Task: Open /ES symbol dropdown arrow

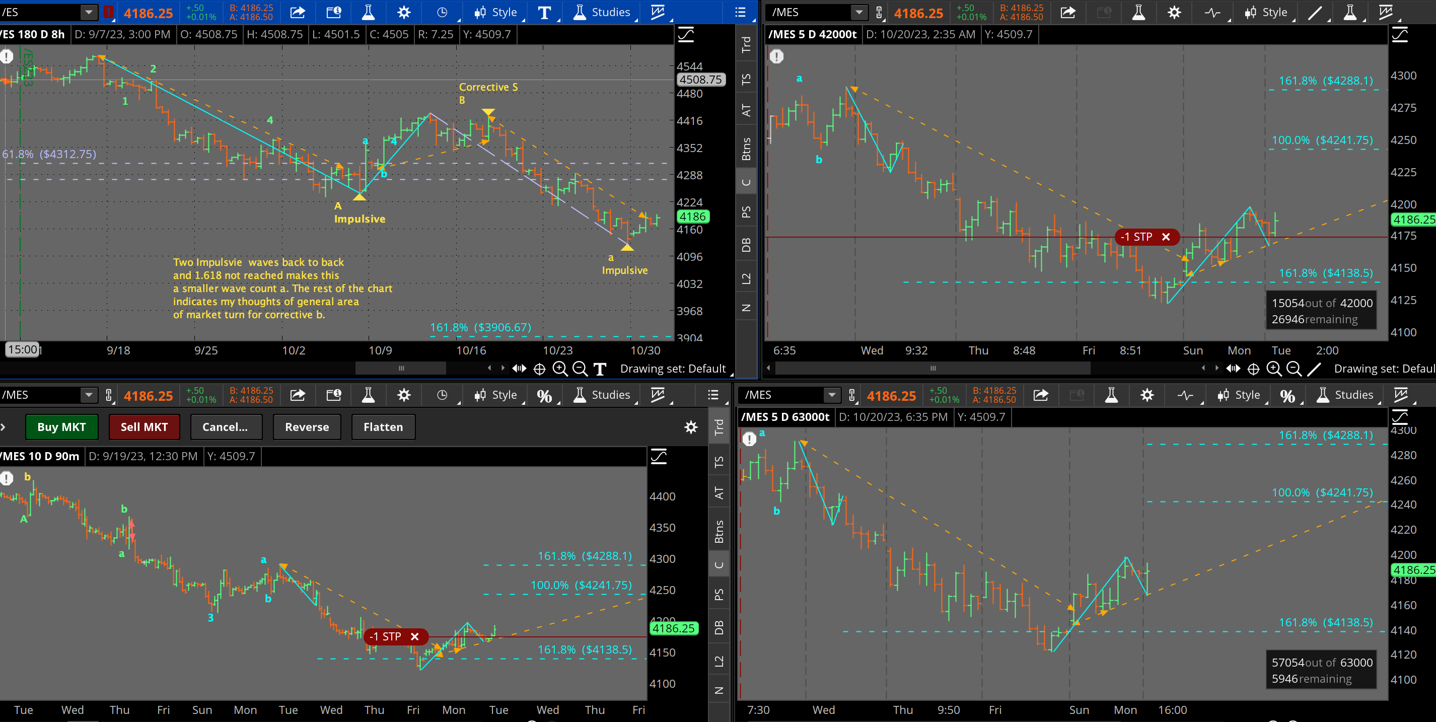Action: 89,12
